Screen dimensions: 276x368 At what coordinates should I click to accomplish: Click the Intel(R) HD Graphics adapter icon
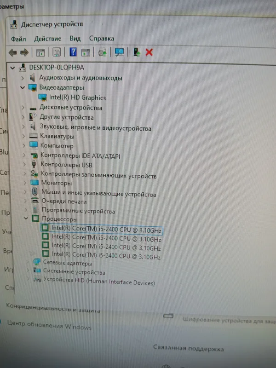point(42,97)
